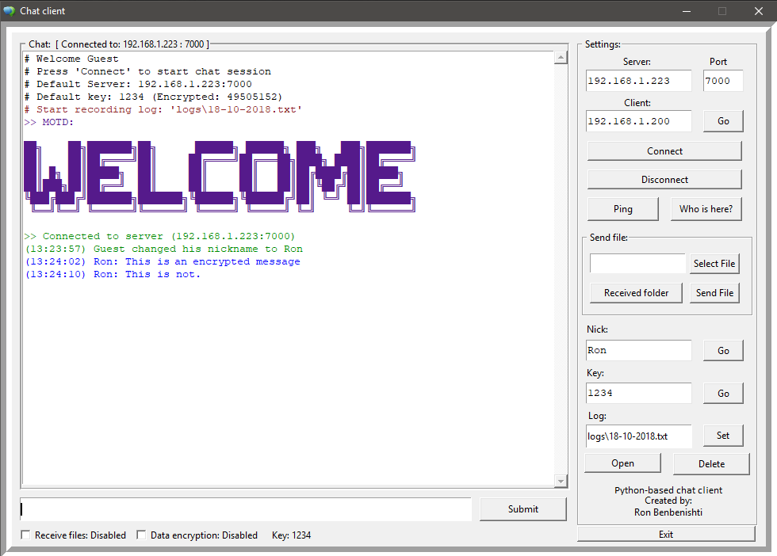This screenshot has height=556, width=777.
Task: Click the 'Start recording log' line
Action: (x=163, y=109)
